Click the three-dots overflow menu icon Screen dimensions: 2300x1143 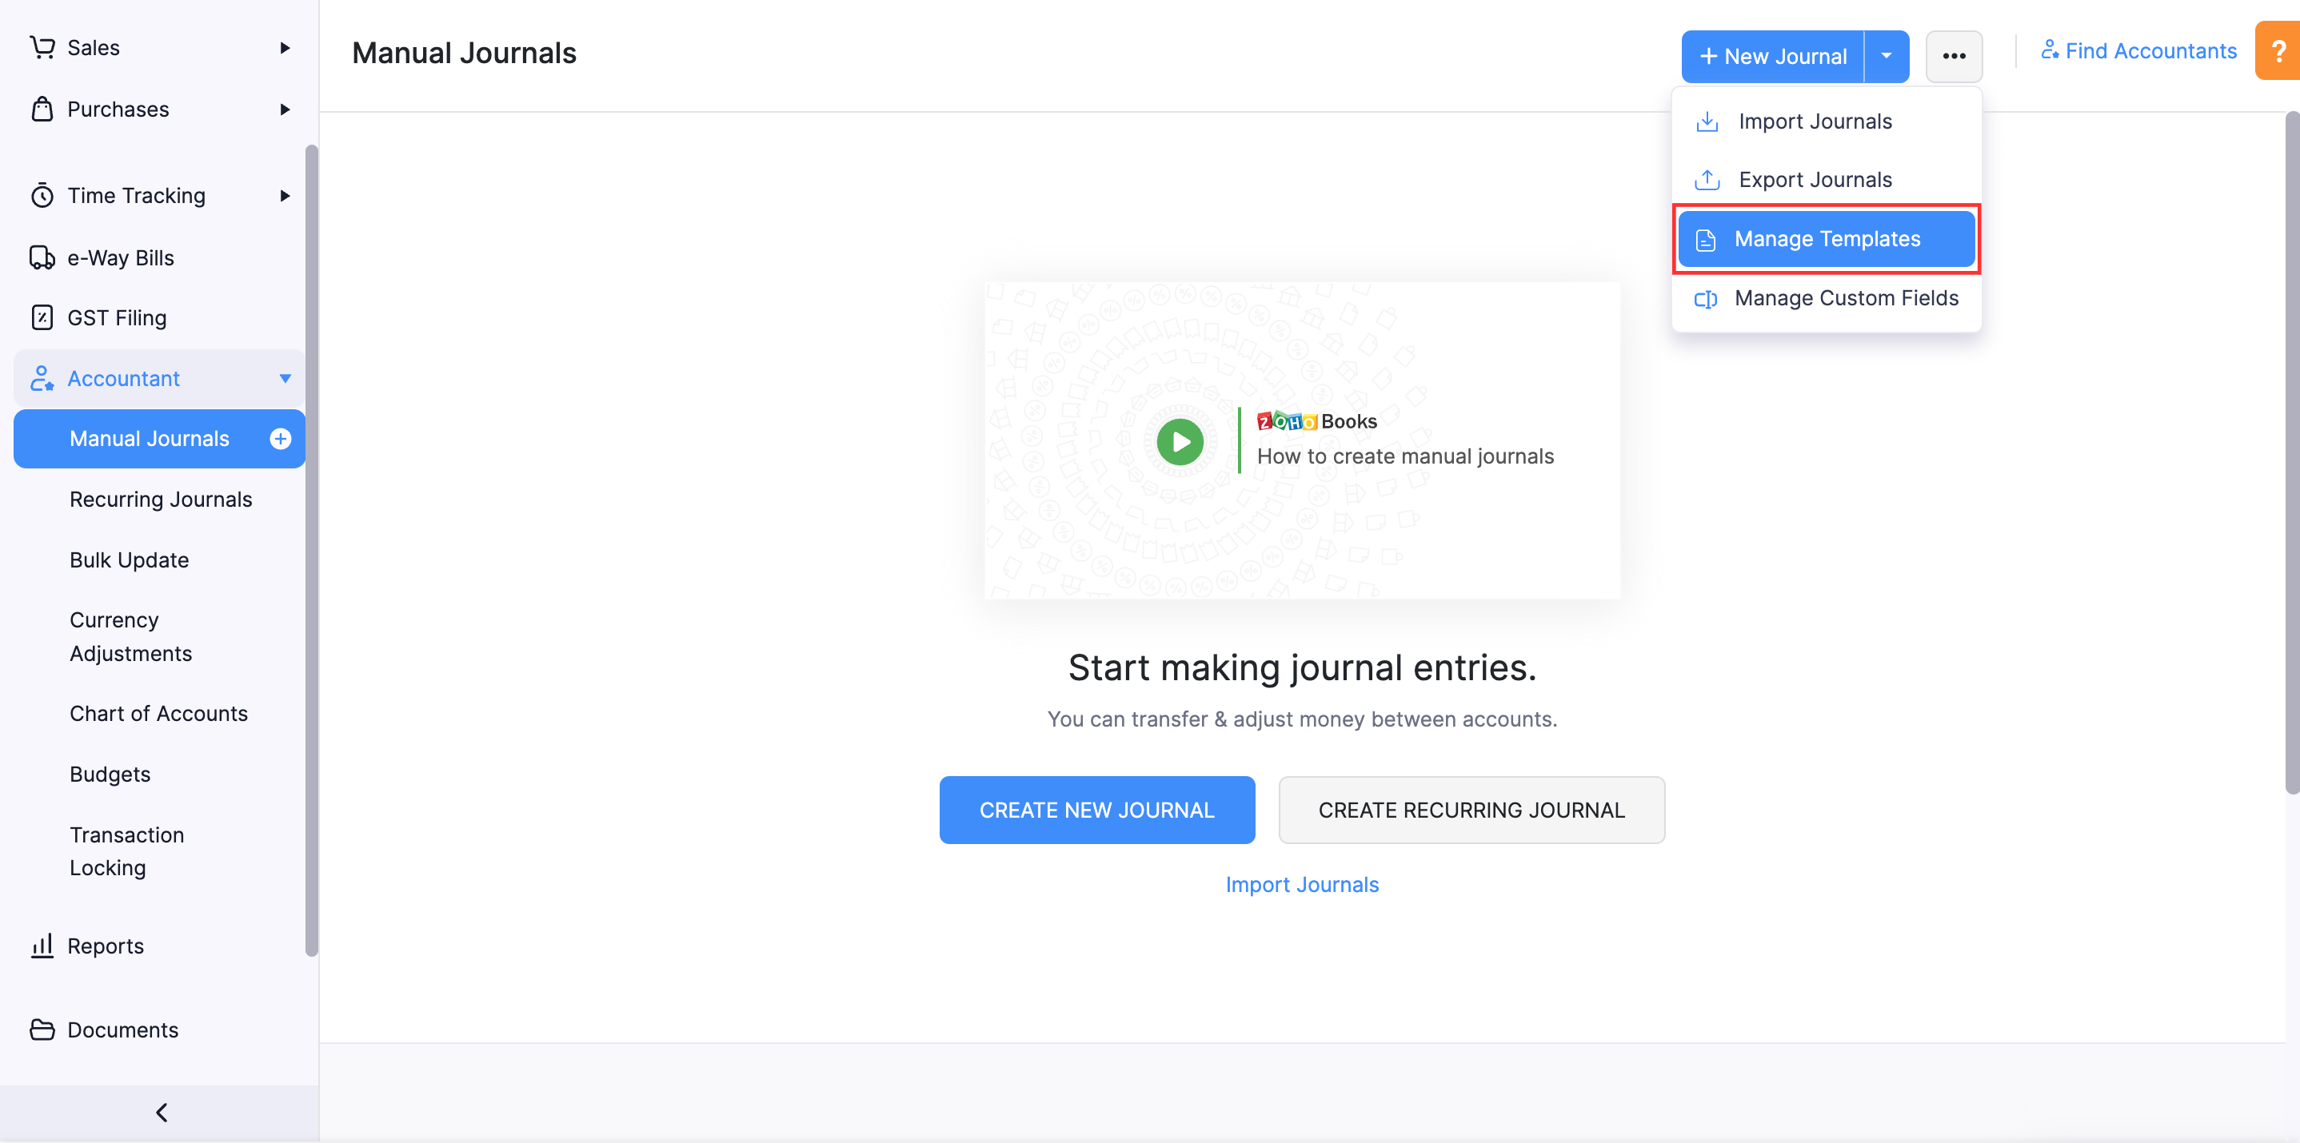pyautogui.click(x=1954, y=54)
